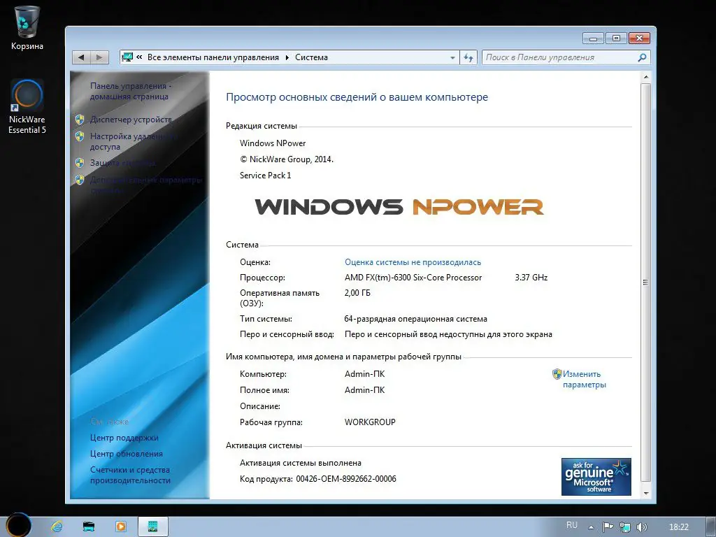Maximize the Система window
The image size is (716, 537).
(616, 38)
